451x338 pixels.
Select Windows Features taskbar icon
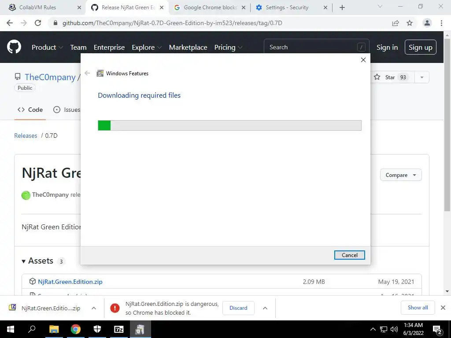point(140,329)
